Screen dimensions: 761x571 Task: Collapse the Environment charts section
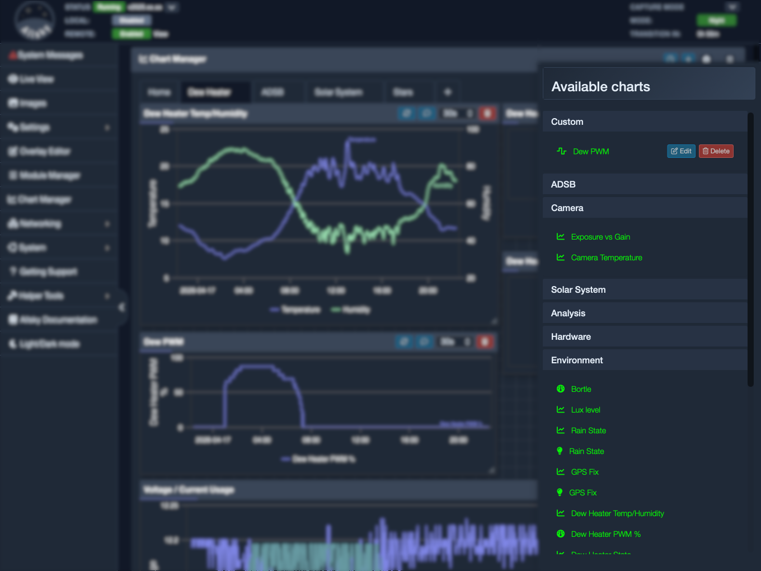(x=645, y=360)
